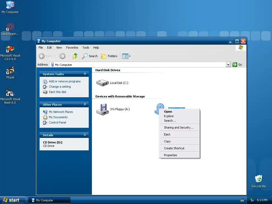Open the Search pane from toolbar
Viewport: 272px width, 204px height.
coord(90,56)
